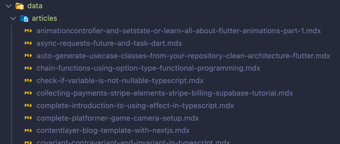This screenshot has height=144, width=340.
Task: Click markdown icon beside async-requests-future-and-task-dart file
Action: click(x=28, y=43)
